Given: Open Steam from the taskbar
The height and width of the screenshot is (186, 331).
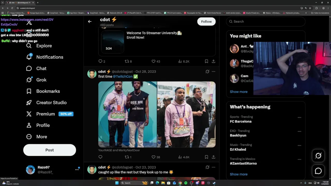Looking at the screenshot, I should [x=214, y=183].
